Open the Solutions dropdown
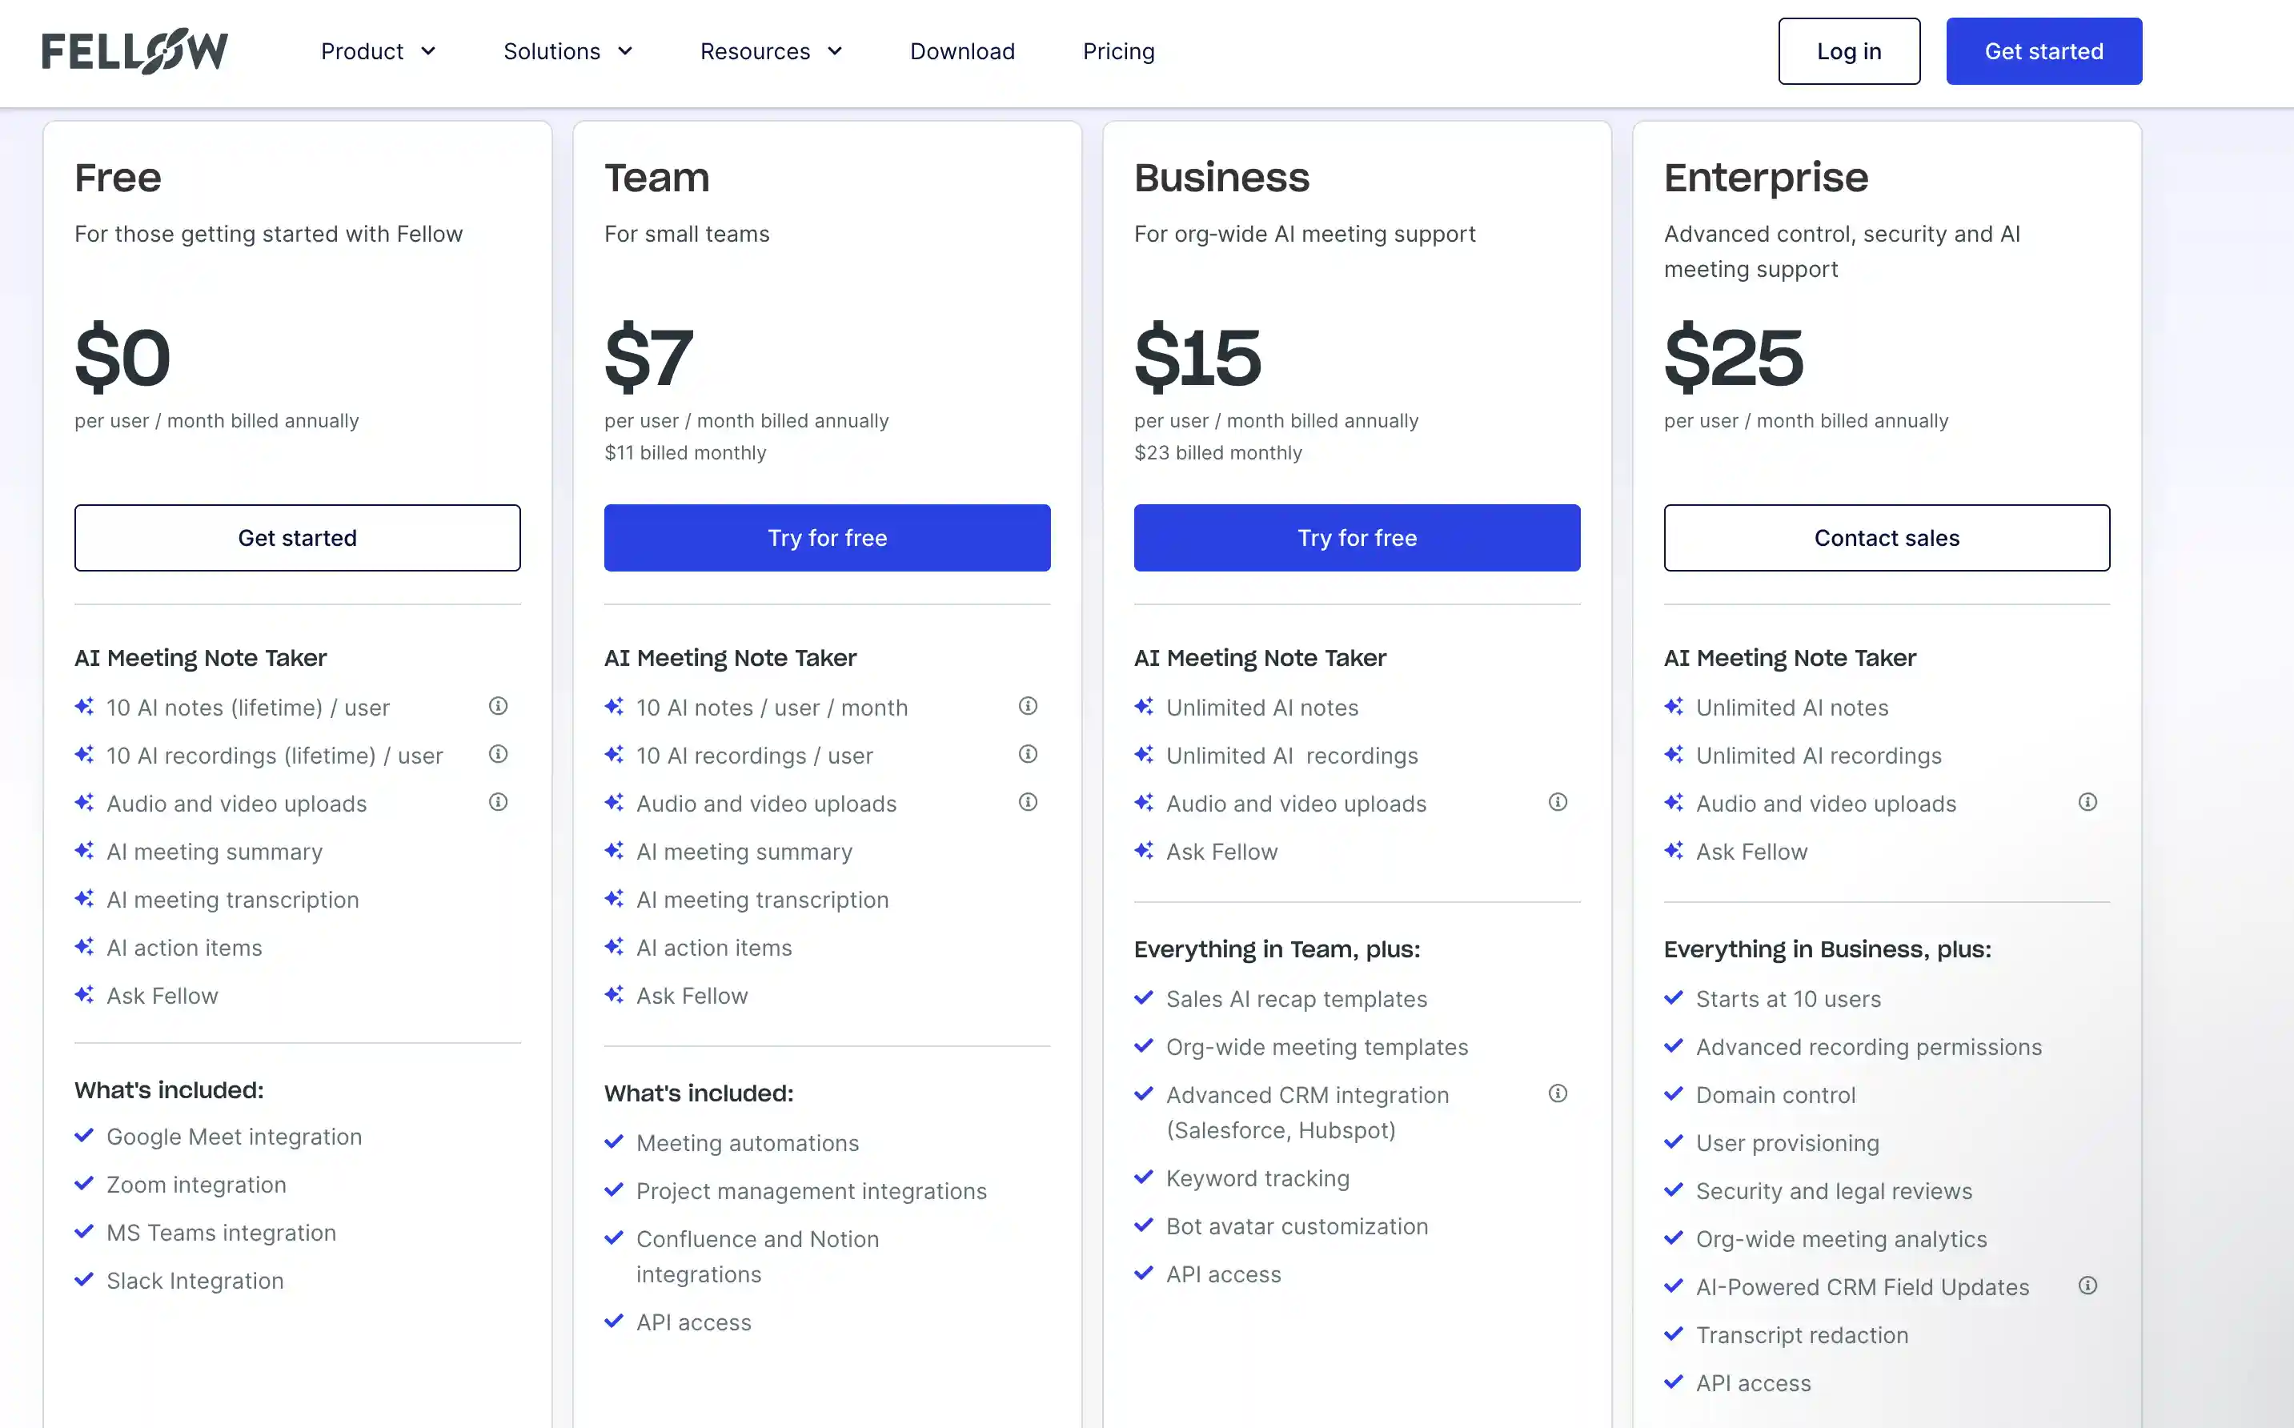 (x=567, y=51)
